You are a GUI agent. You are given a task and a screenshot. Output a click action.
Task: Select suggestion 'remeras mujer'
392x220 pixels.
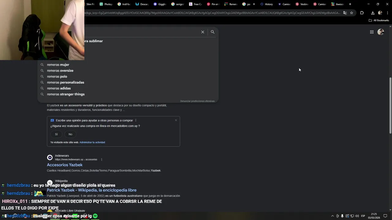point(128,65)
